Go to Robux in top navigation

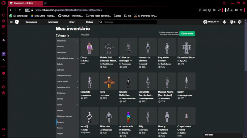89,22
